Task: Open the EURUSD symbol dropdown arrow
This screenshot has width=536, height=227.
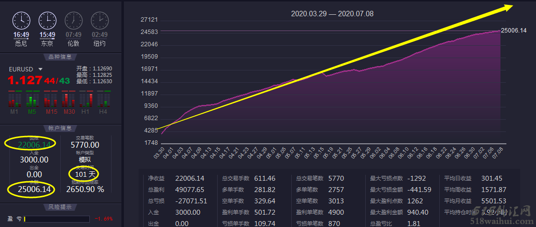Action: point(40,69)
